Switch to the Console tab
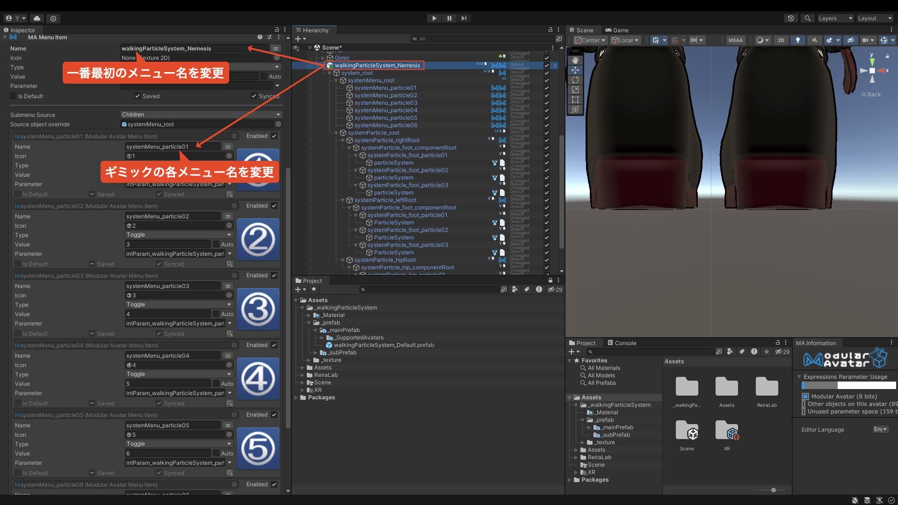This screenshot has height=505, width=898. [x=622, y=343]
